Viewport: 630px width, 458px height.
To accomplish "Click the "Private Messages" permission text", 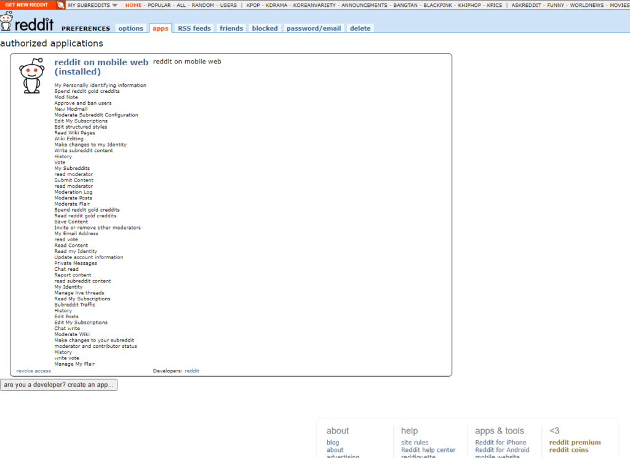I will pyautogui.click(x=76, y=263).
